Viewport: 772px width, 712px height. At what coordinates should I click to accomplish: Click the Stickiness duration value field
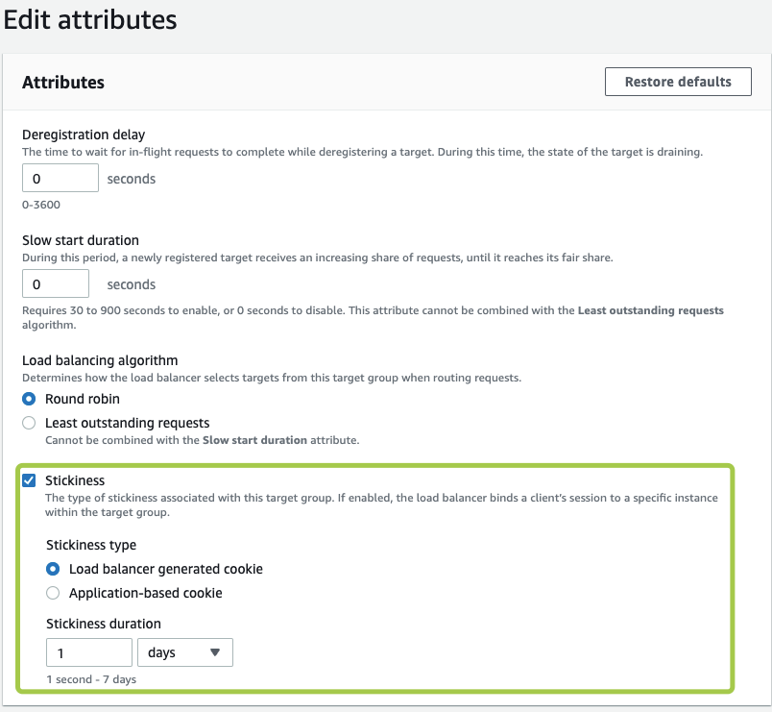[88, 652]
